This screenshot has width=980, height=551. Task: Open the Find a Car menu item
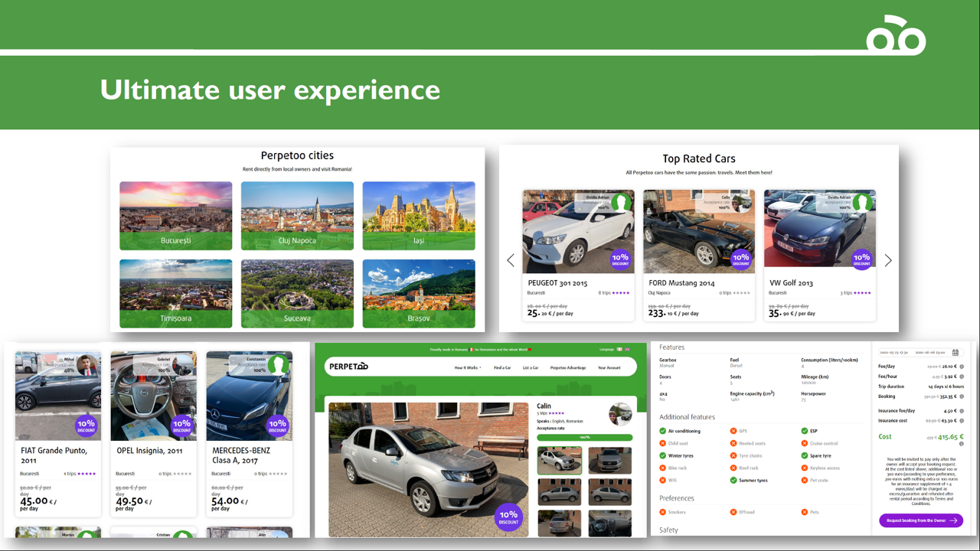(502, 367)
